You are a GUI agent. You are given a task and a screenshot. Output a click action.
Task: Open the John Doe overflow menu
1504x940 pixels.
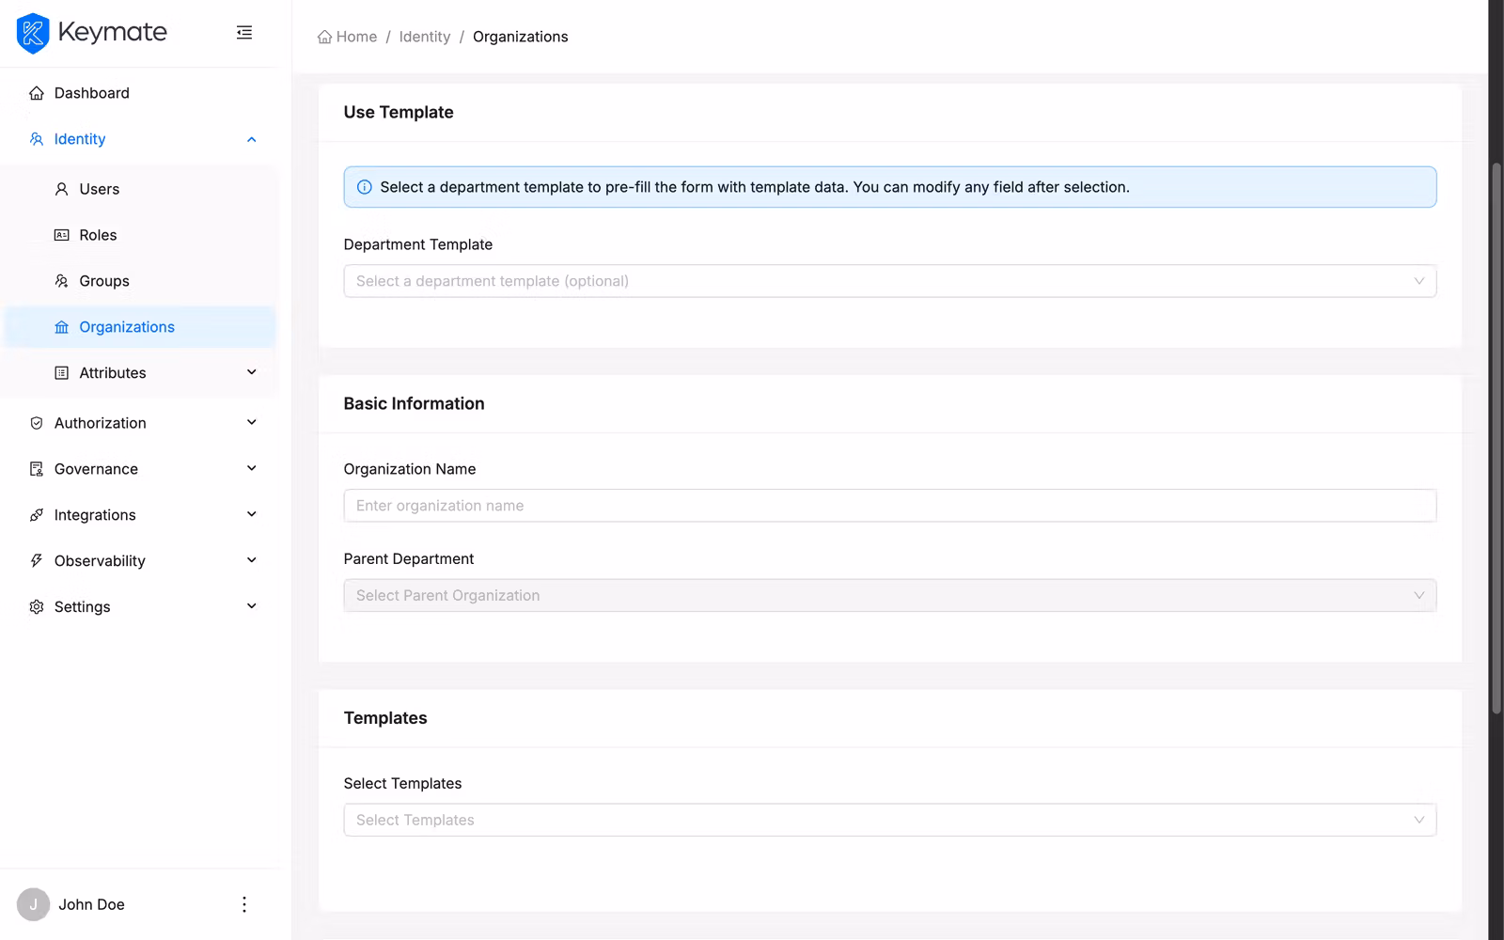pyautogui.click(x=244, y=903)
